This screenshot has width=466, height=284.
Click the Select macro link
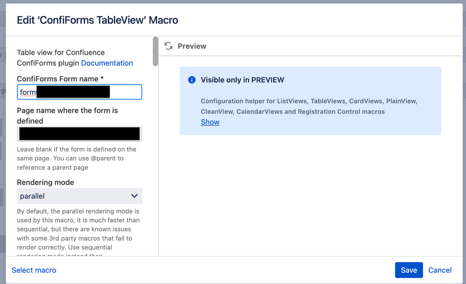[34, 270]
